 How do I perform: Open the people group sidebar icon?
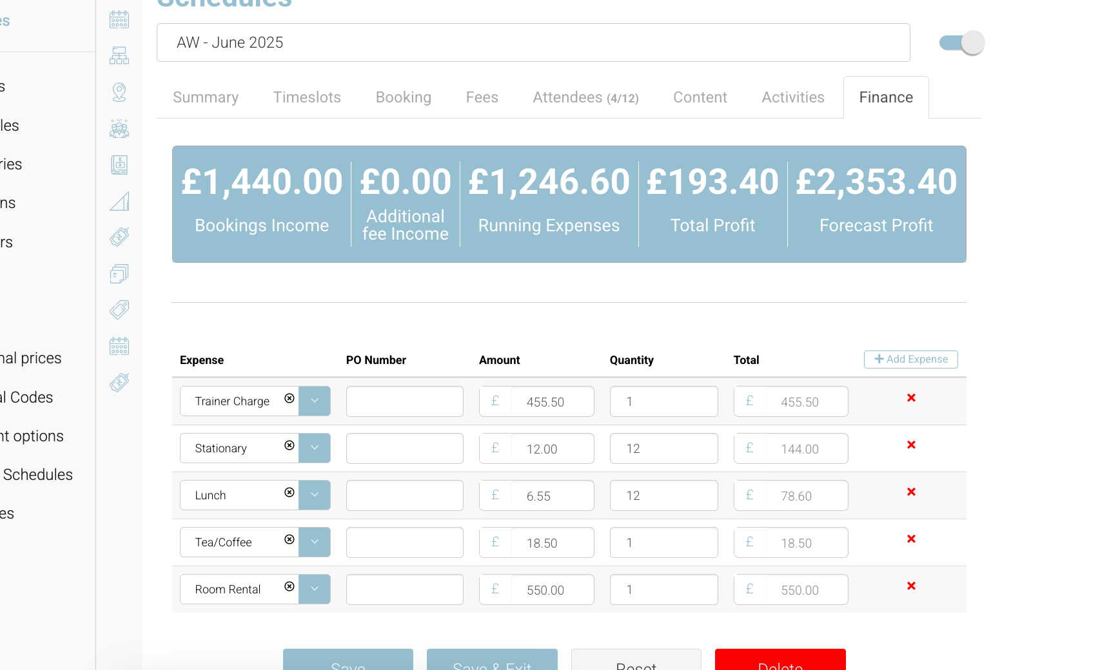119,129
